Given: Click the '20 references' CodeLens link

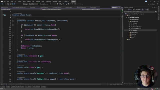Looking at the screenshot, I should tap(17, 13).
